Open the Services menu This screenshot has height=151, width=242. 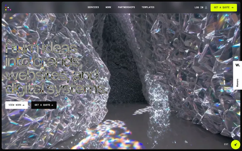point(93,7)
